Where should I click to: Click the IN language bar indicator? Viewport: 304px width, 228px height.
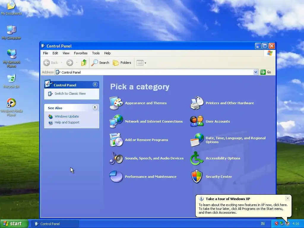coord(263,224)
